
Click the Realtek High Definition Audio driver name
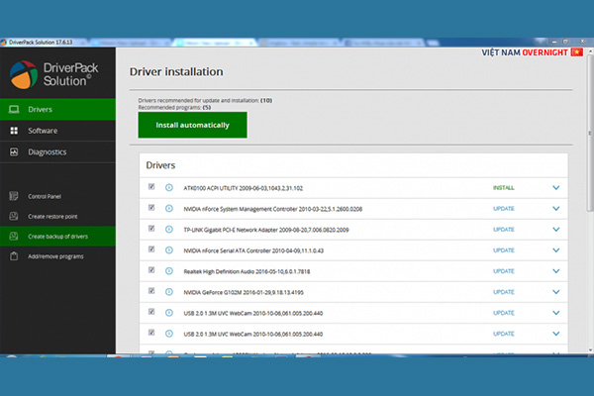coord(247,271)
